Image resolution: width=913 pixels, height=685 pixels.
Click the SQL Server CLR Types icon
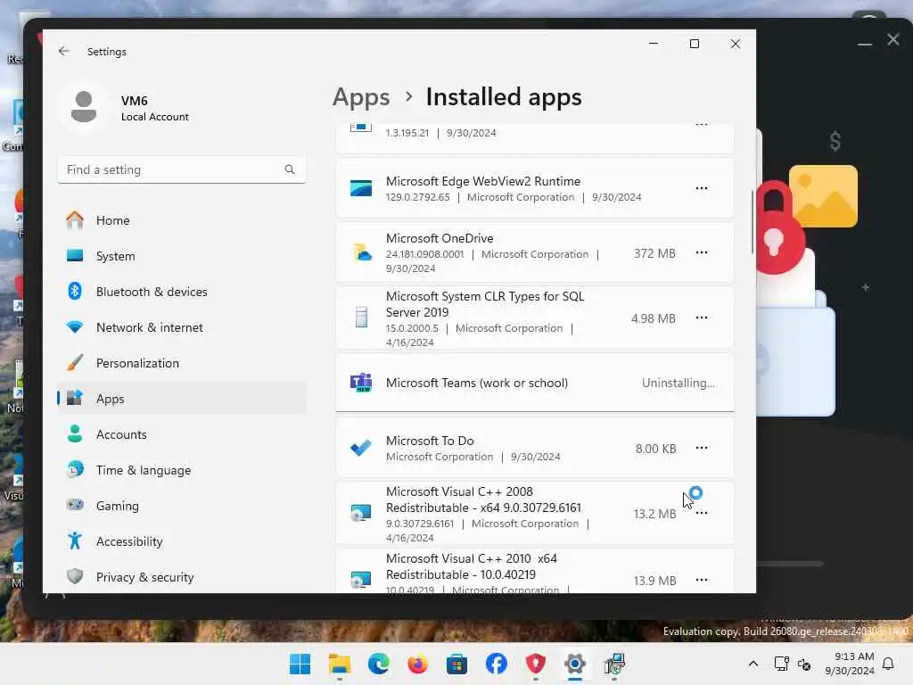tap(362, 318)
